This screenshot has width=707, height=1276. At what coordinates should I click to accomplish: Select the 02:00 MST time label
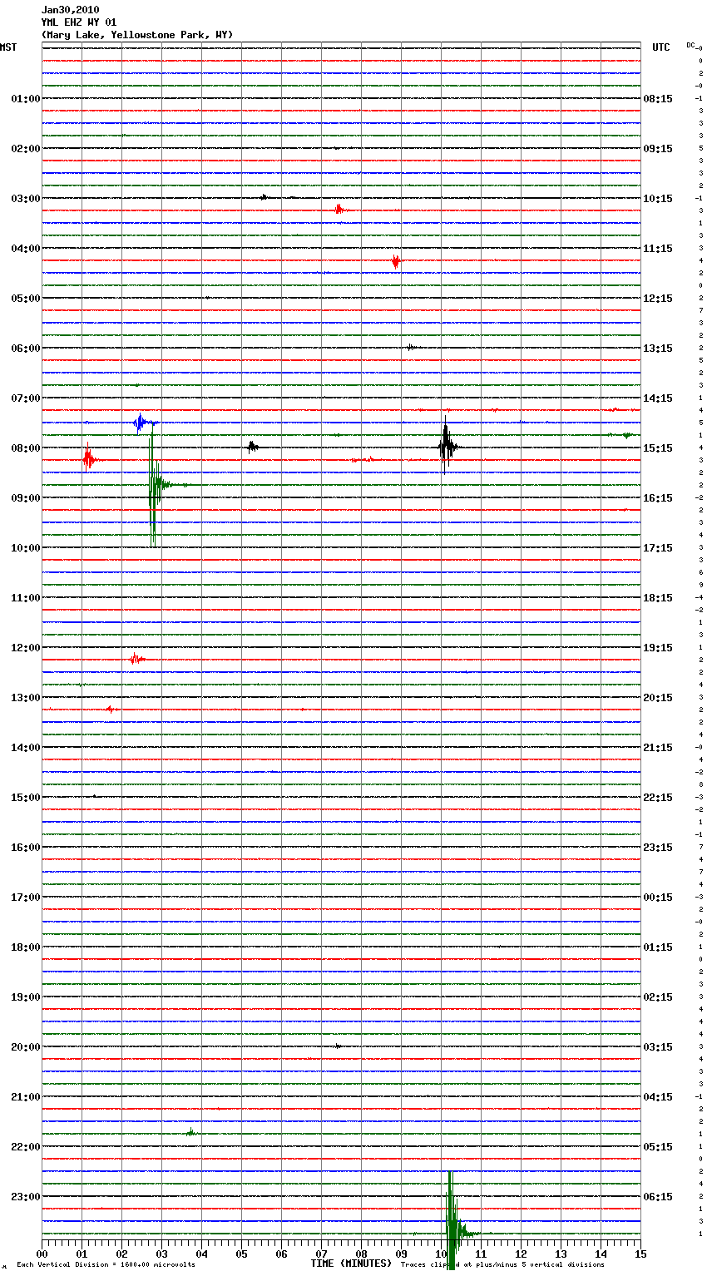click(26, 149)
